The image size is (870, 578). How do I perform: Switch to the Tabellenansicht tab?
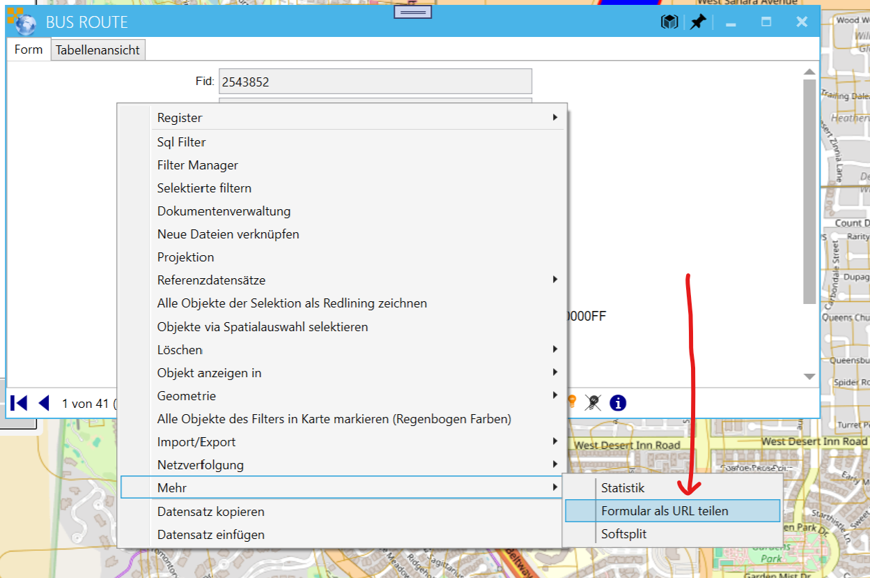pos(98,50)
